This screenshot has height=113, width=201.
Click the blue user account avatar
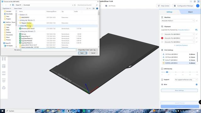[198, 6]
